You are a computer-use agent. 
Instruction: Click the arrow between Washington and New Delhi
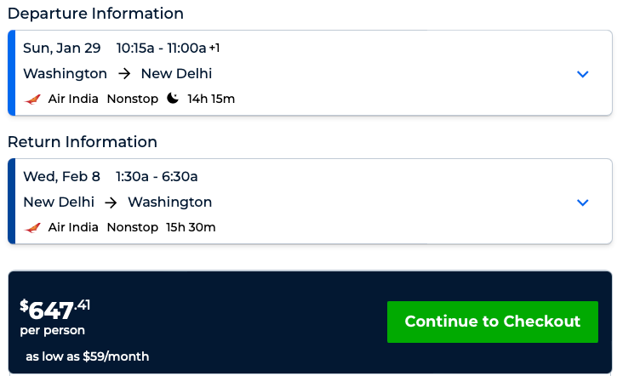pyautogui.click(x=124, y=74)
